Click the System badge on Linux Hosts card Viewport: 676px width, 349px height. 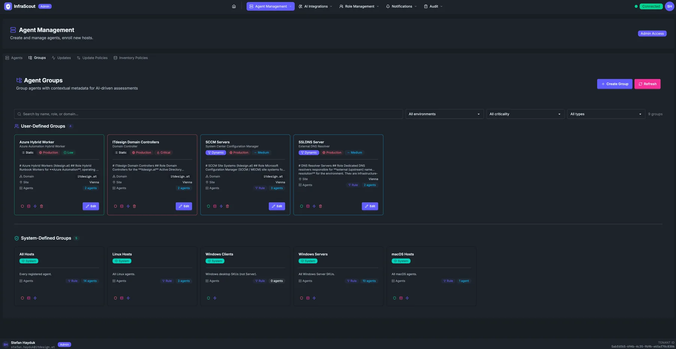[x=122, y=261]
